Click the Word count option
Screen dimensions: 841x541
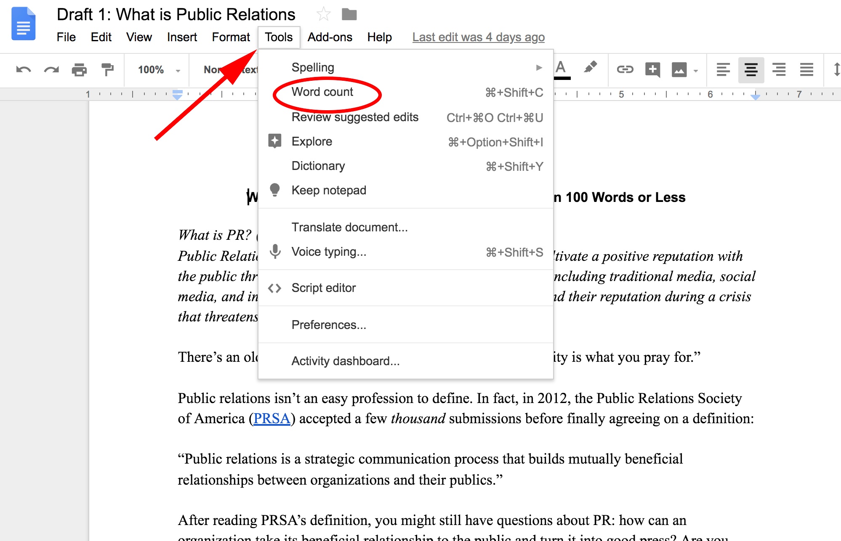(x=321, y=92)
